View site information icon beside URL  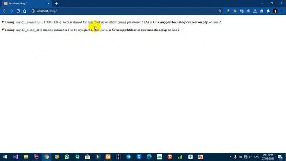[33, 11]
